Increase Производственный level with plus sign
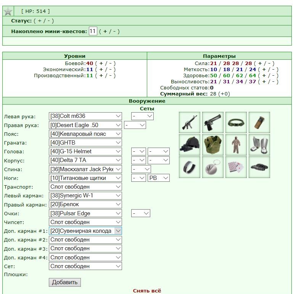Viewport: 296px width, 294px height. point(101,76)
